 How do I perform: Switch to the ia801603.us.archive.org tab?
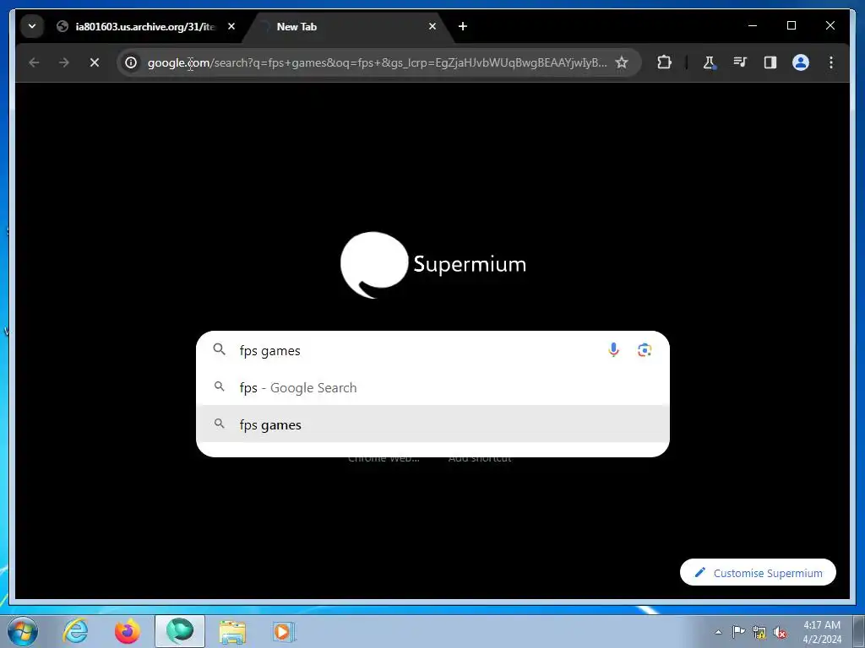[136, 26]
